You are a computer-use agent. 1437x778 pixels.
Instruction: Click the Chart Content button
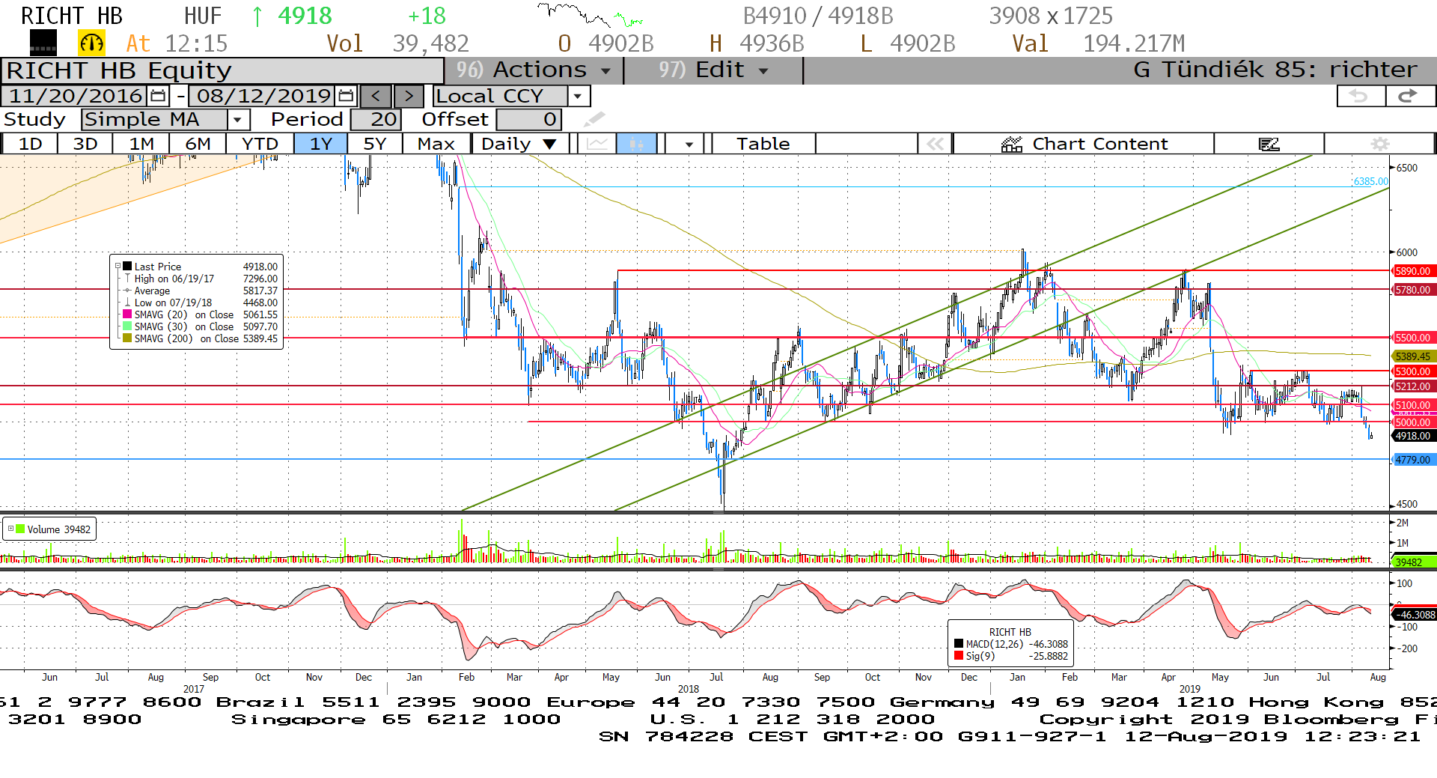pyautogui.click(x=1084, y=144)
